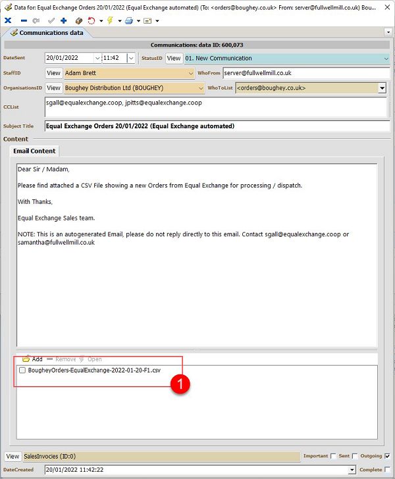This screenshot has width=395, height=479.
Task: Open dropdown arrow next to refresh icon
Action: [x=101, y=21]
